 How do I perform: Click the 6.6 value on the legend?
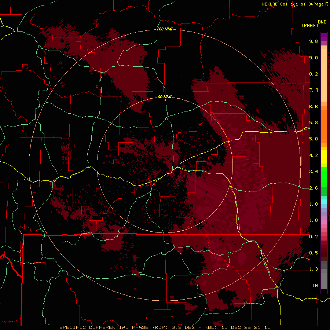[x=313, y=106]
